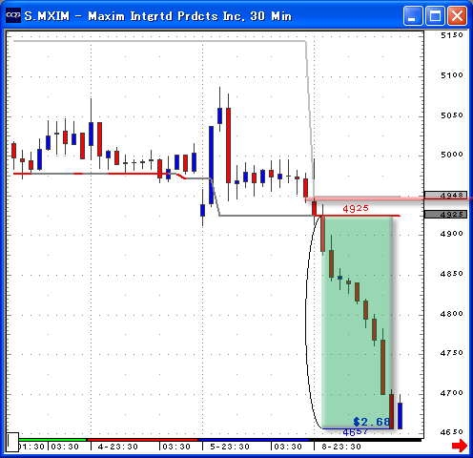The height and width of the screenshot is (458, 473).
Task: Click the CQG logo icon in title bar
Action: (x=13, y=15)
